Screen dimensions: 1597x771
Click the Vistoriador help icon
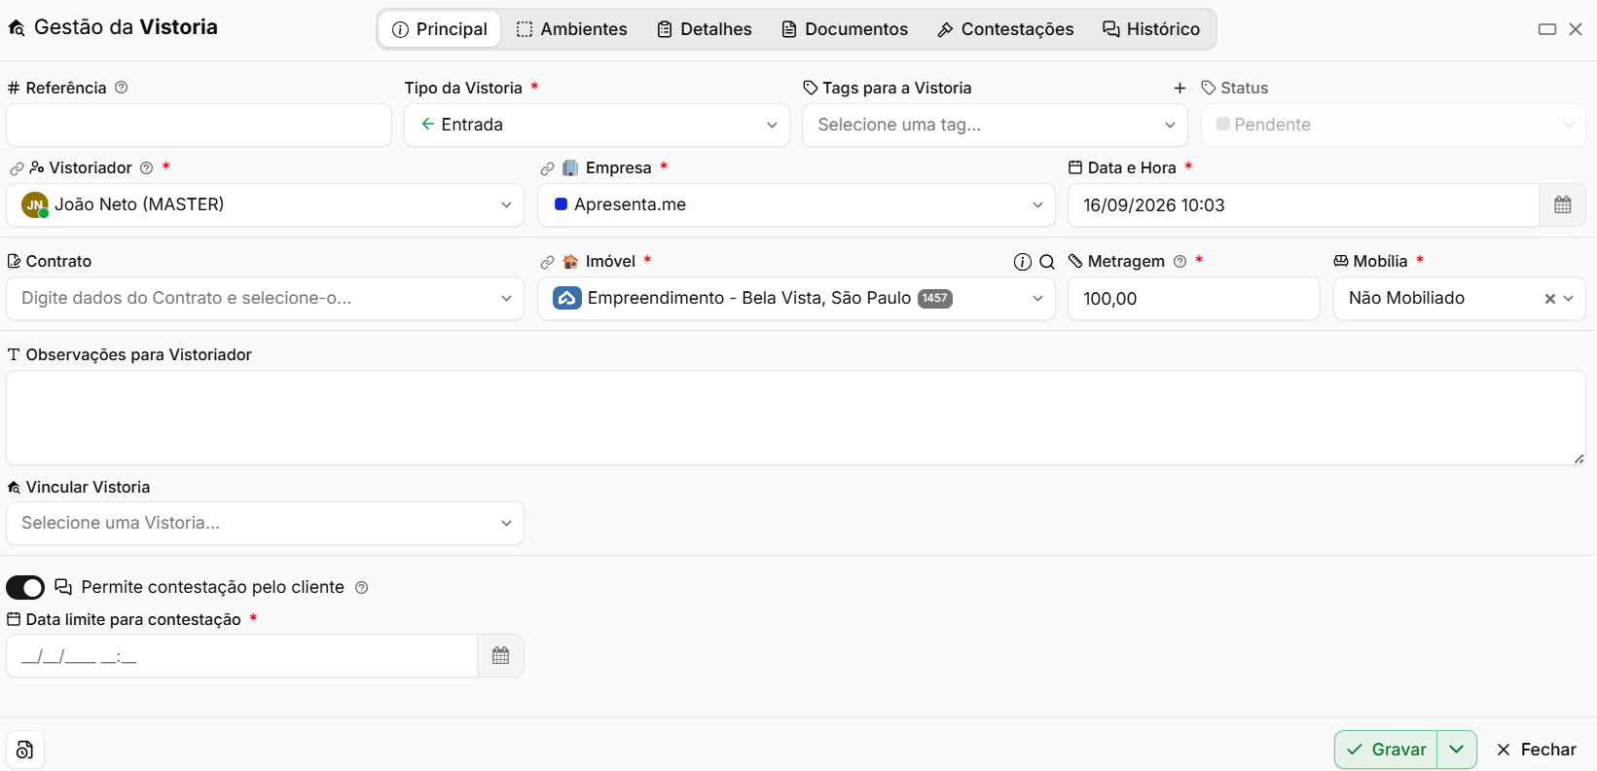147,167
